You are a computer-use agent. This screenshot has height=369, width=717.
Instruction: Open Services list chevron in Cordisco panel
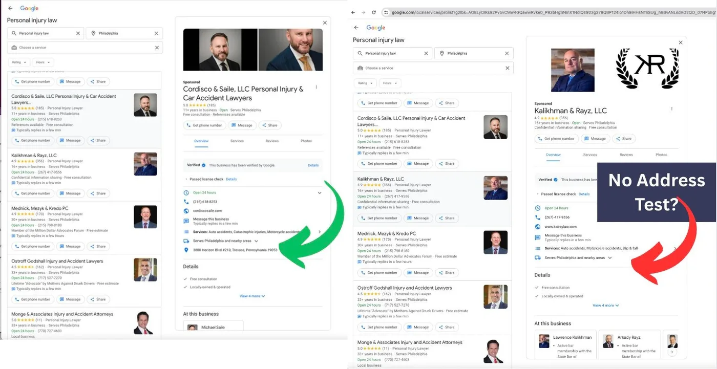click(x=320, y=232)
